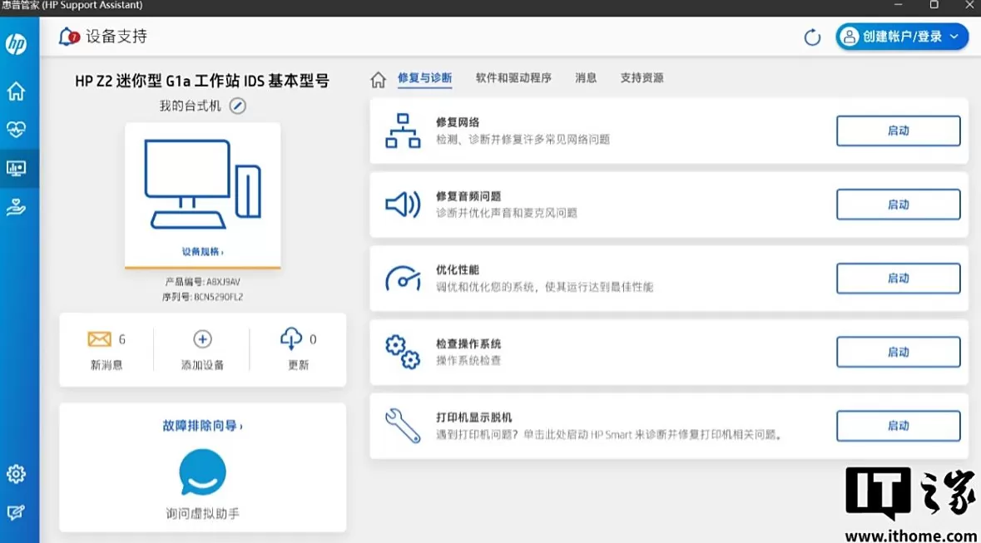Viewport: 981px width, 543px height.
Task: Open the Home icon in left sidebar
Action: pos(16,91)
